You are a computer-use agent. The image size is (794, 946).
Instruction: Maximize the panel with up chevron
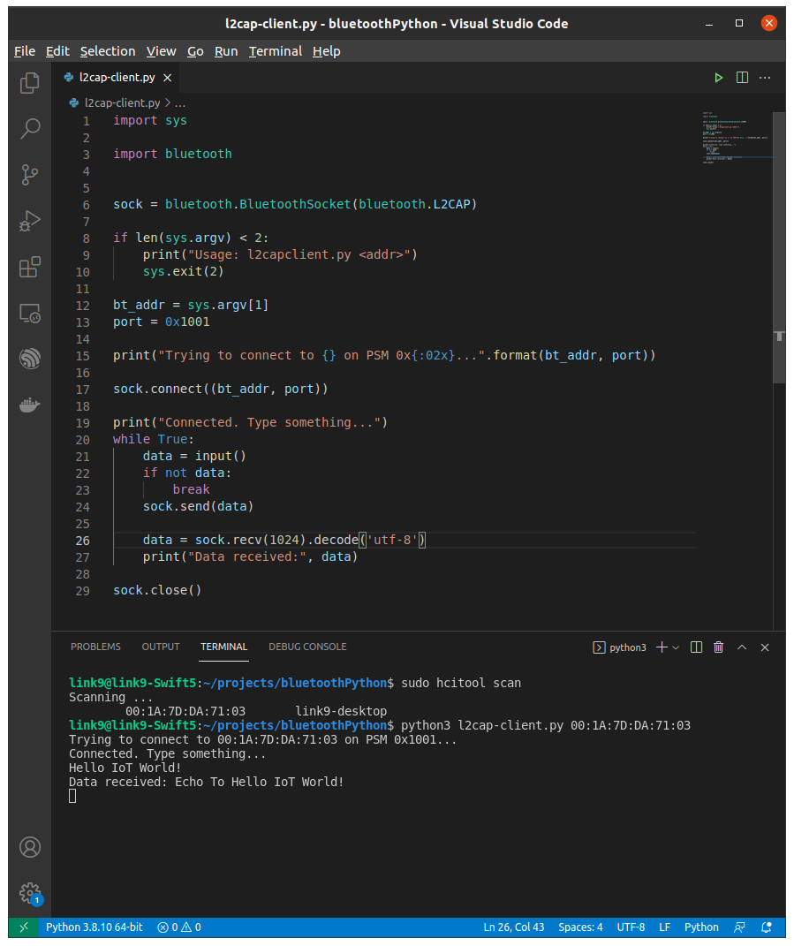[x=742, y=647]
